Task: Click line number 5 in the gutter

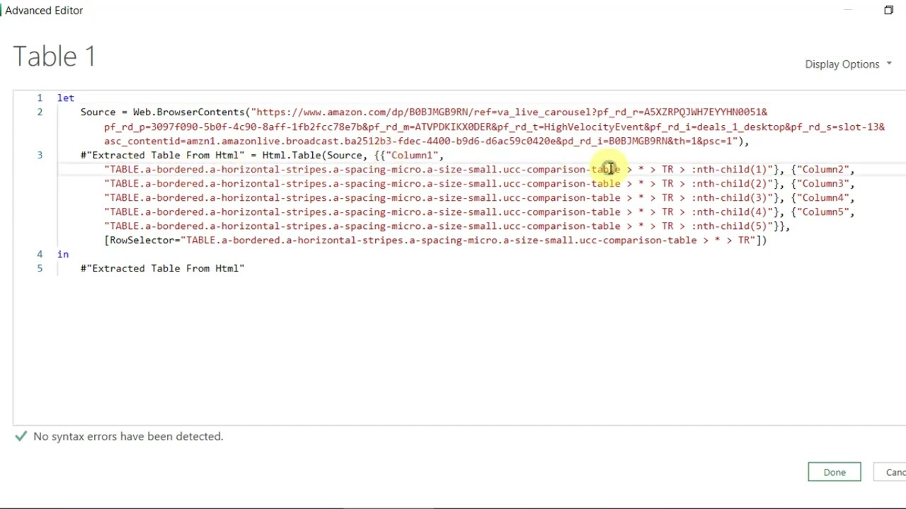Action: pos(40,268)
